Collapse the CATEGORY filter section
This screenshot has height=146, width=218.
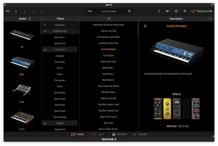[45, 50]
